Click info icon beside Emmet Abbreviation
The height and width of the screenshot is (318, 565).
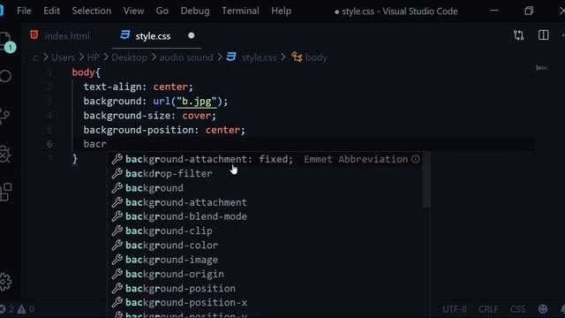coord(416,159)
